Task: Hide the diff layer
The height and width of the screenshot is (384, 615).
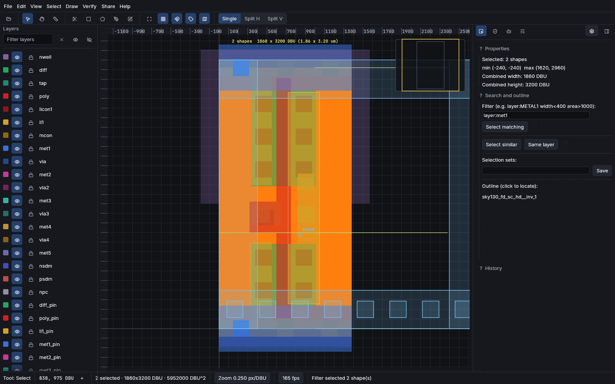Action: pyautogui.click(x=17, y=70)
